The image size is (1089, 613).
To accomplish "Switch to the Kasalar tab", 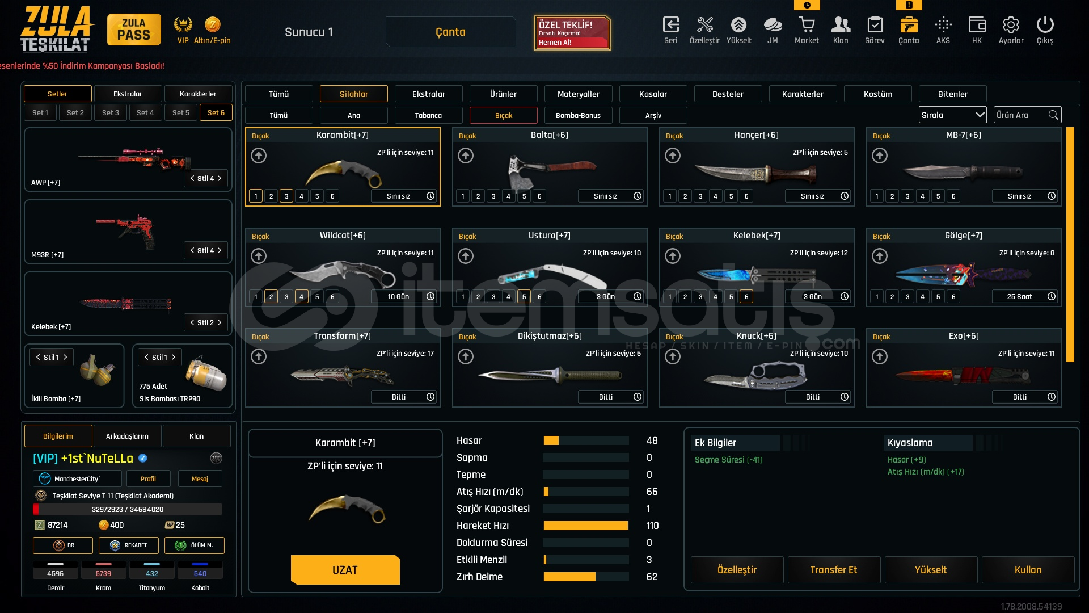I will (x=653, y=94).
